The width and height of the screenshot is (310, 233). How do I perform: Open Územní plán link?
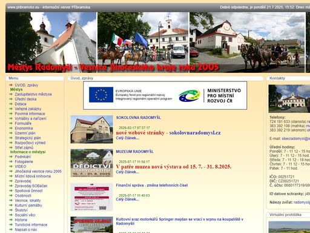point(25,133)
